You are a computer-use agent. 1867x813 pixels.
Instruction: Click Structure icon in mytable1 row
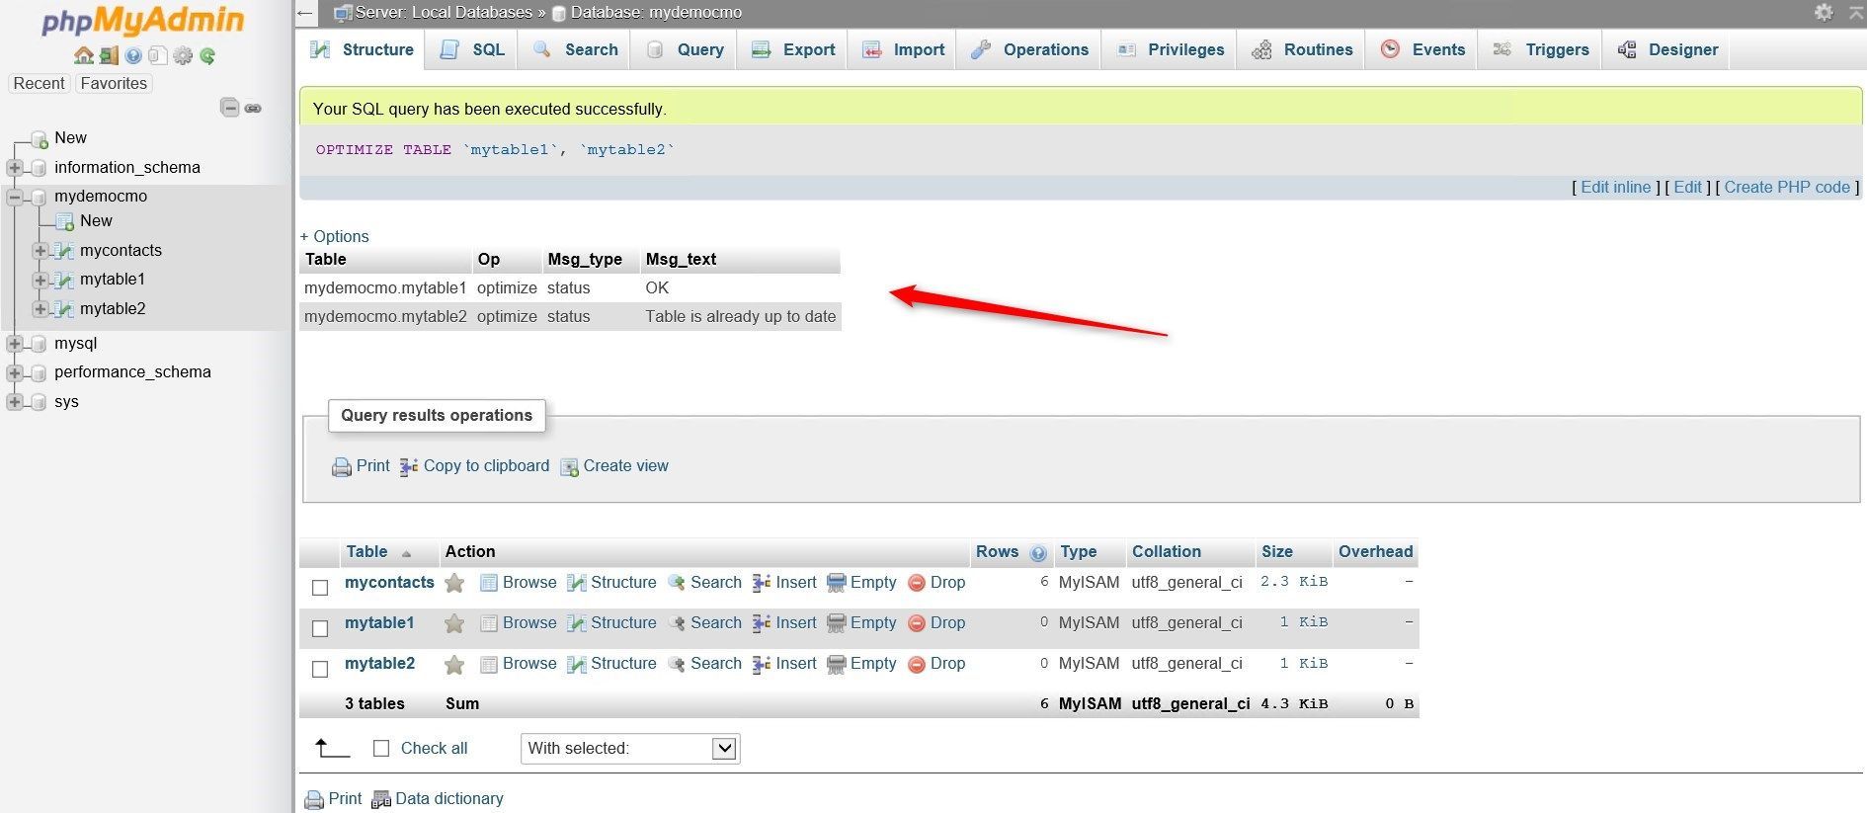[x=577, y=623]
